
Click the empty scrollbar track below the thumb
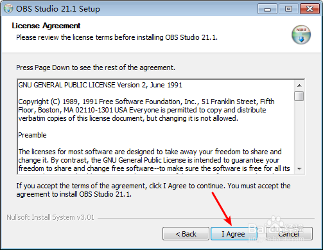(x=299, y=132)
